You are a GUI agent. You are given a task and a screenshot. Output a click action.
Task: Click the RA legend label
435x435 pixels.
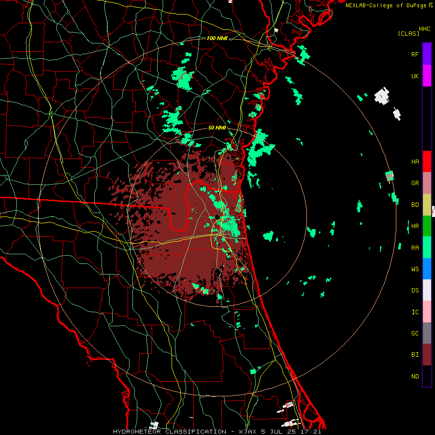click(415, 248)
